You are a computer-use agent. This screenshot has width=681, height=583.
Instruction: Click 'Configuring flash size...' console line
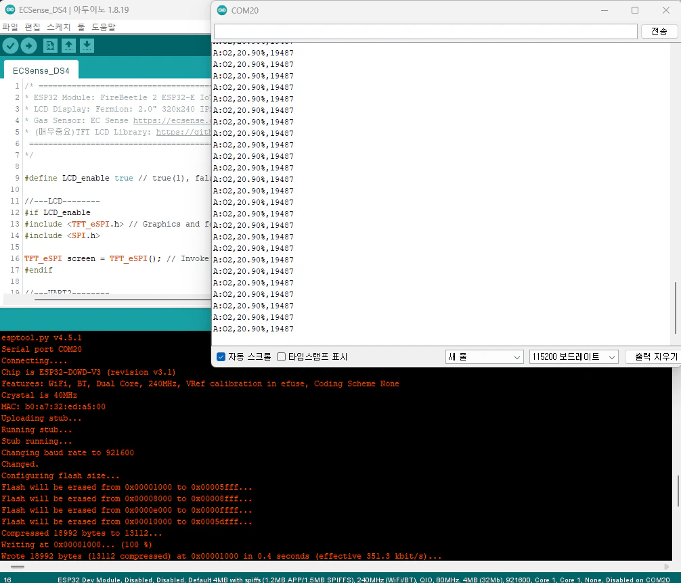point(60,476)
